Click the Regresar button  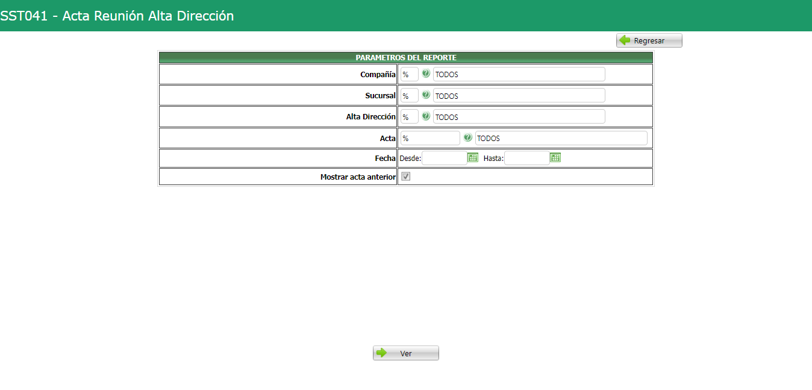649,40
